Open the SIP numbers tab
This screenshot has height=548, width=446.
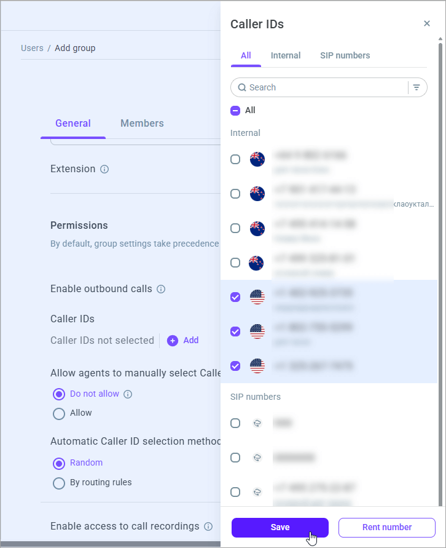click(345, 55)
